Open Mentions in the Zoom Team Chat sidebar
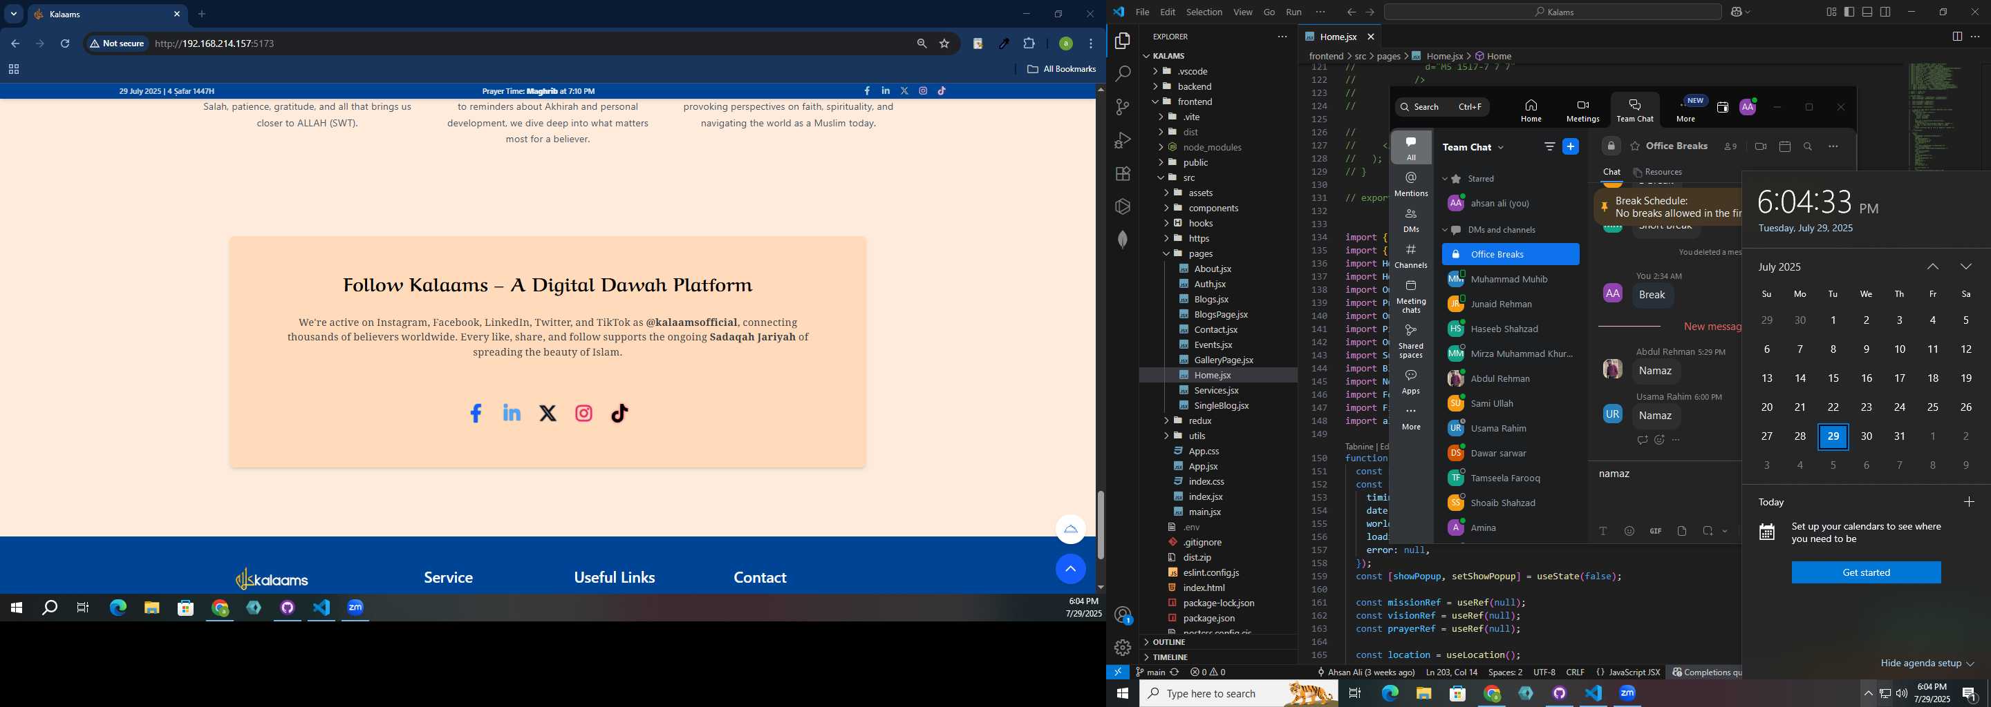This screenshot has height=707, width=1991. [x=1410, y=184]
